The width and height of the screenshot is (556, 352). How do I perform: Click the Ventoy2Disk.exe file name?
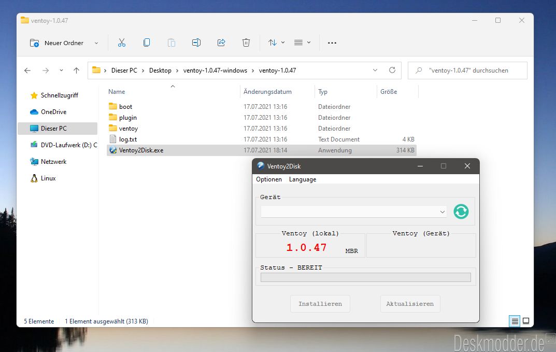(141, 150)
